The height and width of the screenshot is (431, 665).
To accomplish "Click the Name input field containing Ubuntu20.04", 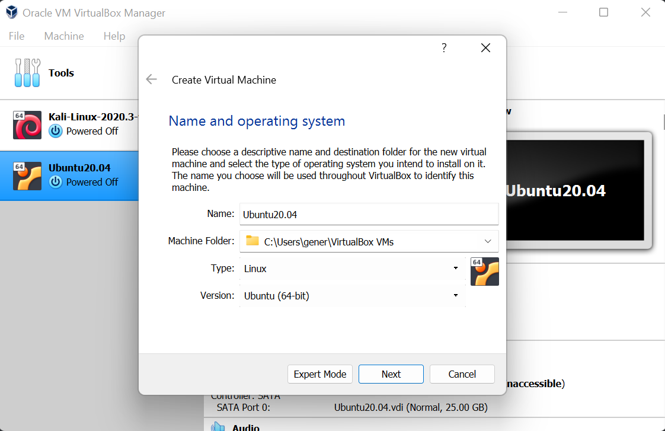I will [x=369, y=214].
